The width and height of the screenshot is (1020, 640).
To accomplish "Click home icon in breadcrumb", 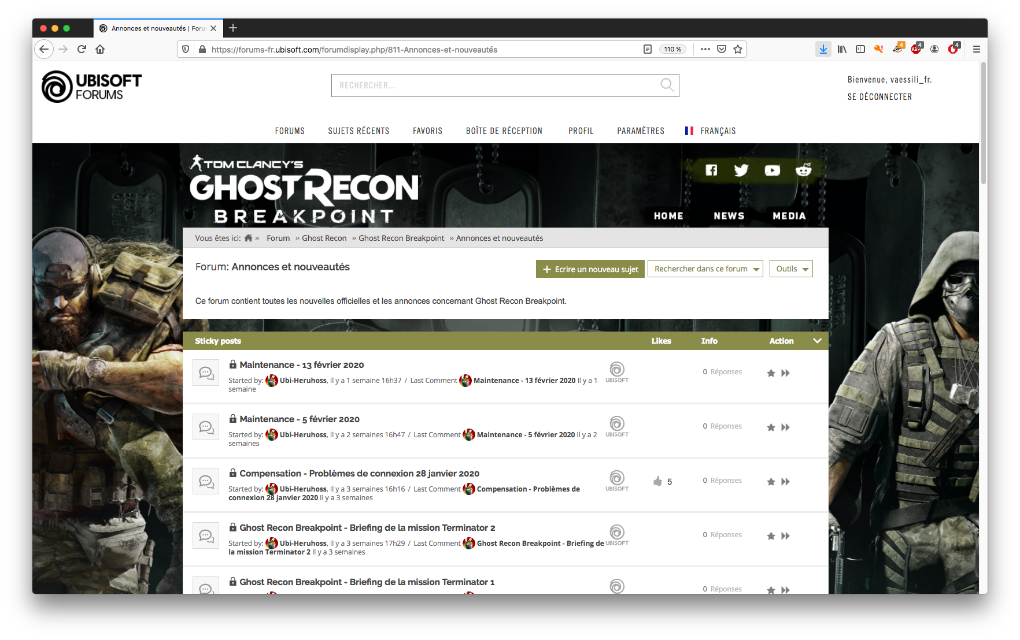I will [x=248, y=238].
